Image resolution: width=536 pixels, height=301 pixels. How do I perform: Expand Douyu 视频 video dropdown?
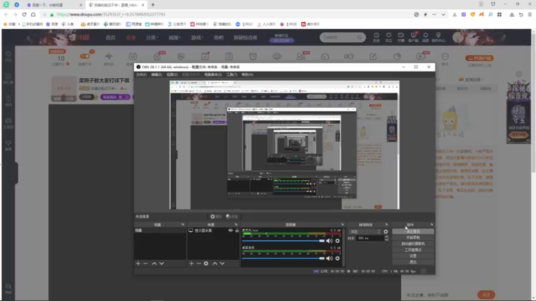click(174, 37)
